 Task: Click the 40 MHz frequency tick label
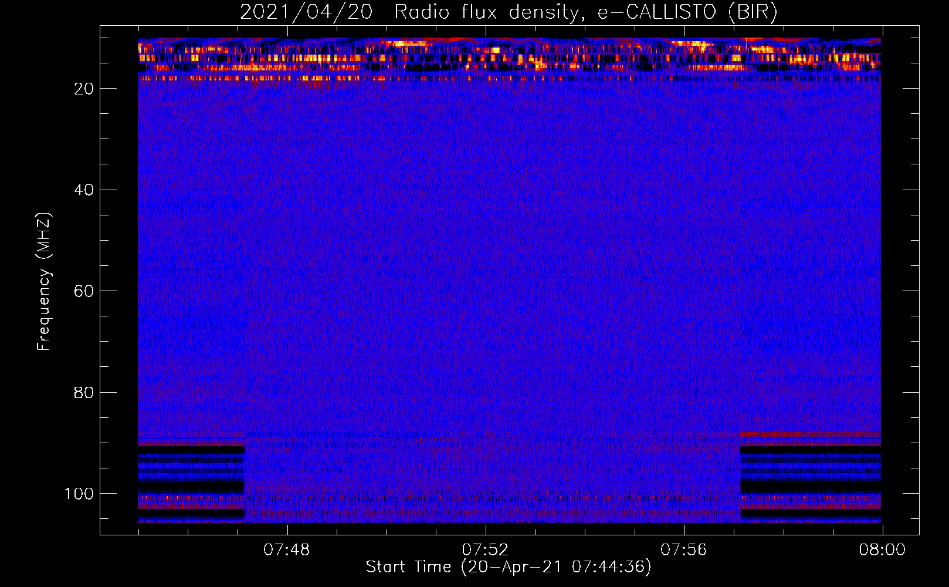(x=84, y=190)
